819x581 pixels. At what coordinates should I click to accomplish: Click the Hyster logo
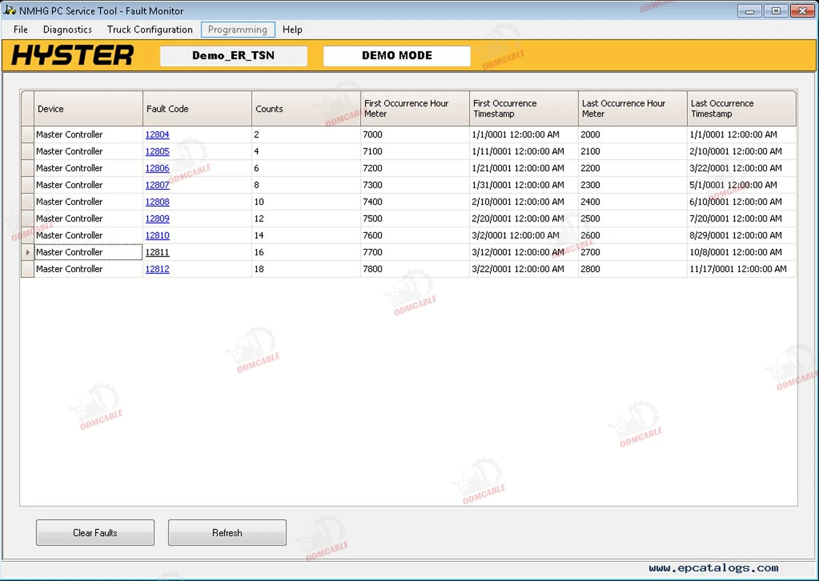73,55
